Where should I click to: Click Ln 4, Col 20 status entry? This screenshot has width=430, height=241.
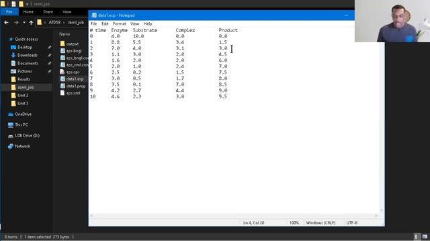254,223
